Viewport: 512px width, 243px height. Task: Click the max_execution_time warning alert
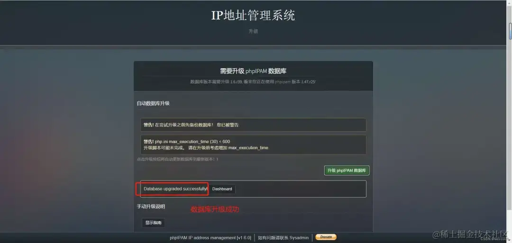(x=253, y=144)
